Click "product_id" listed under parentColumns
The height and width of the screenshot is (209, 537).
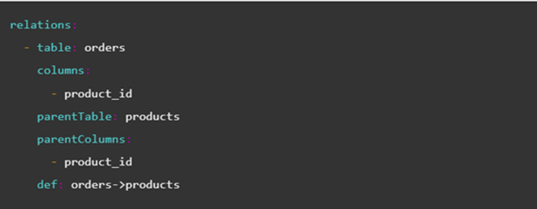(98, 162)
